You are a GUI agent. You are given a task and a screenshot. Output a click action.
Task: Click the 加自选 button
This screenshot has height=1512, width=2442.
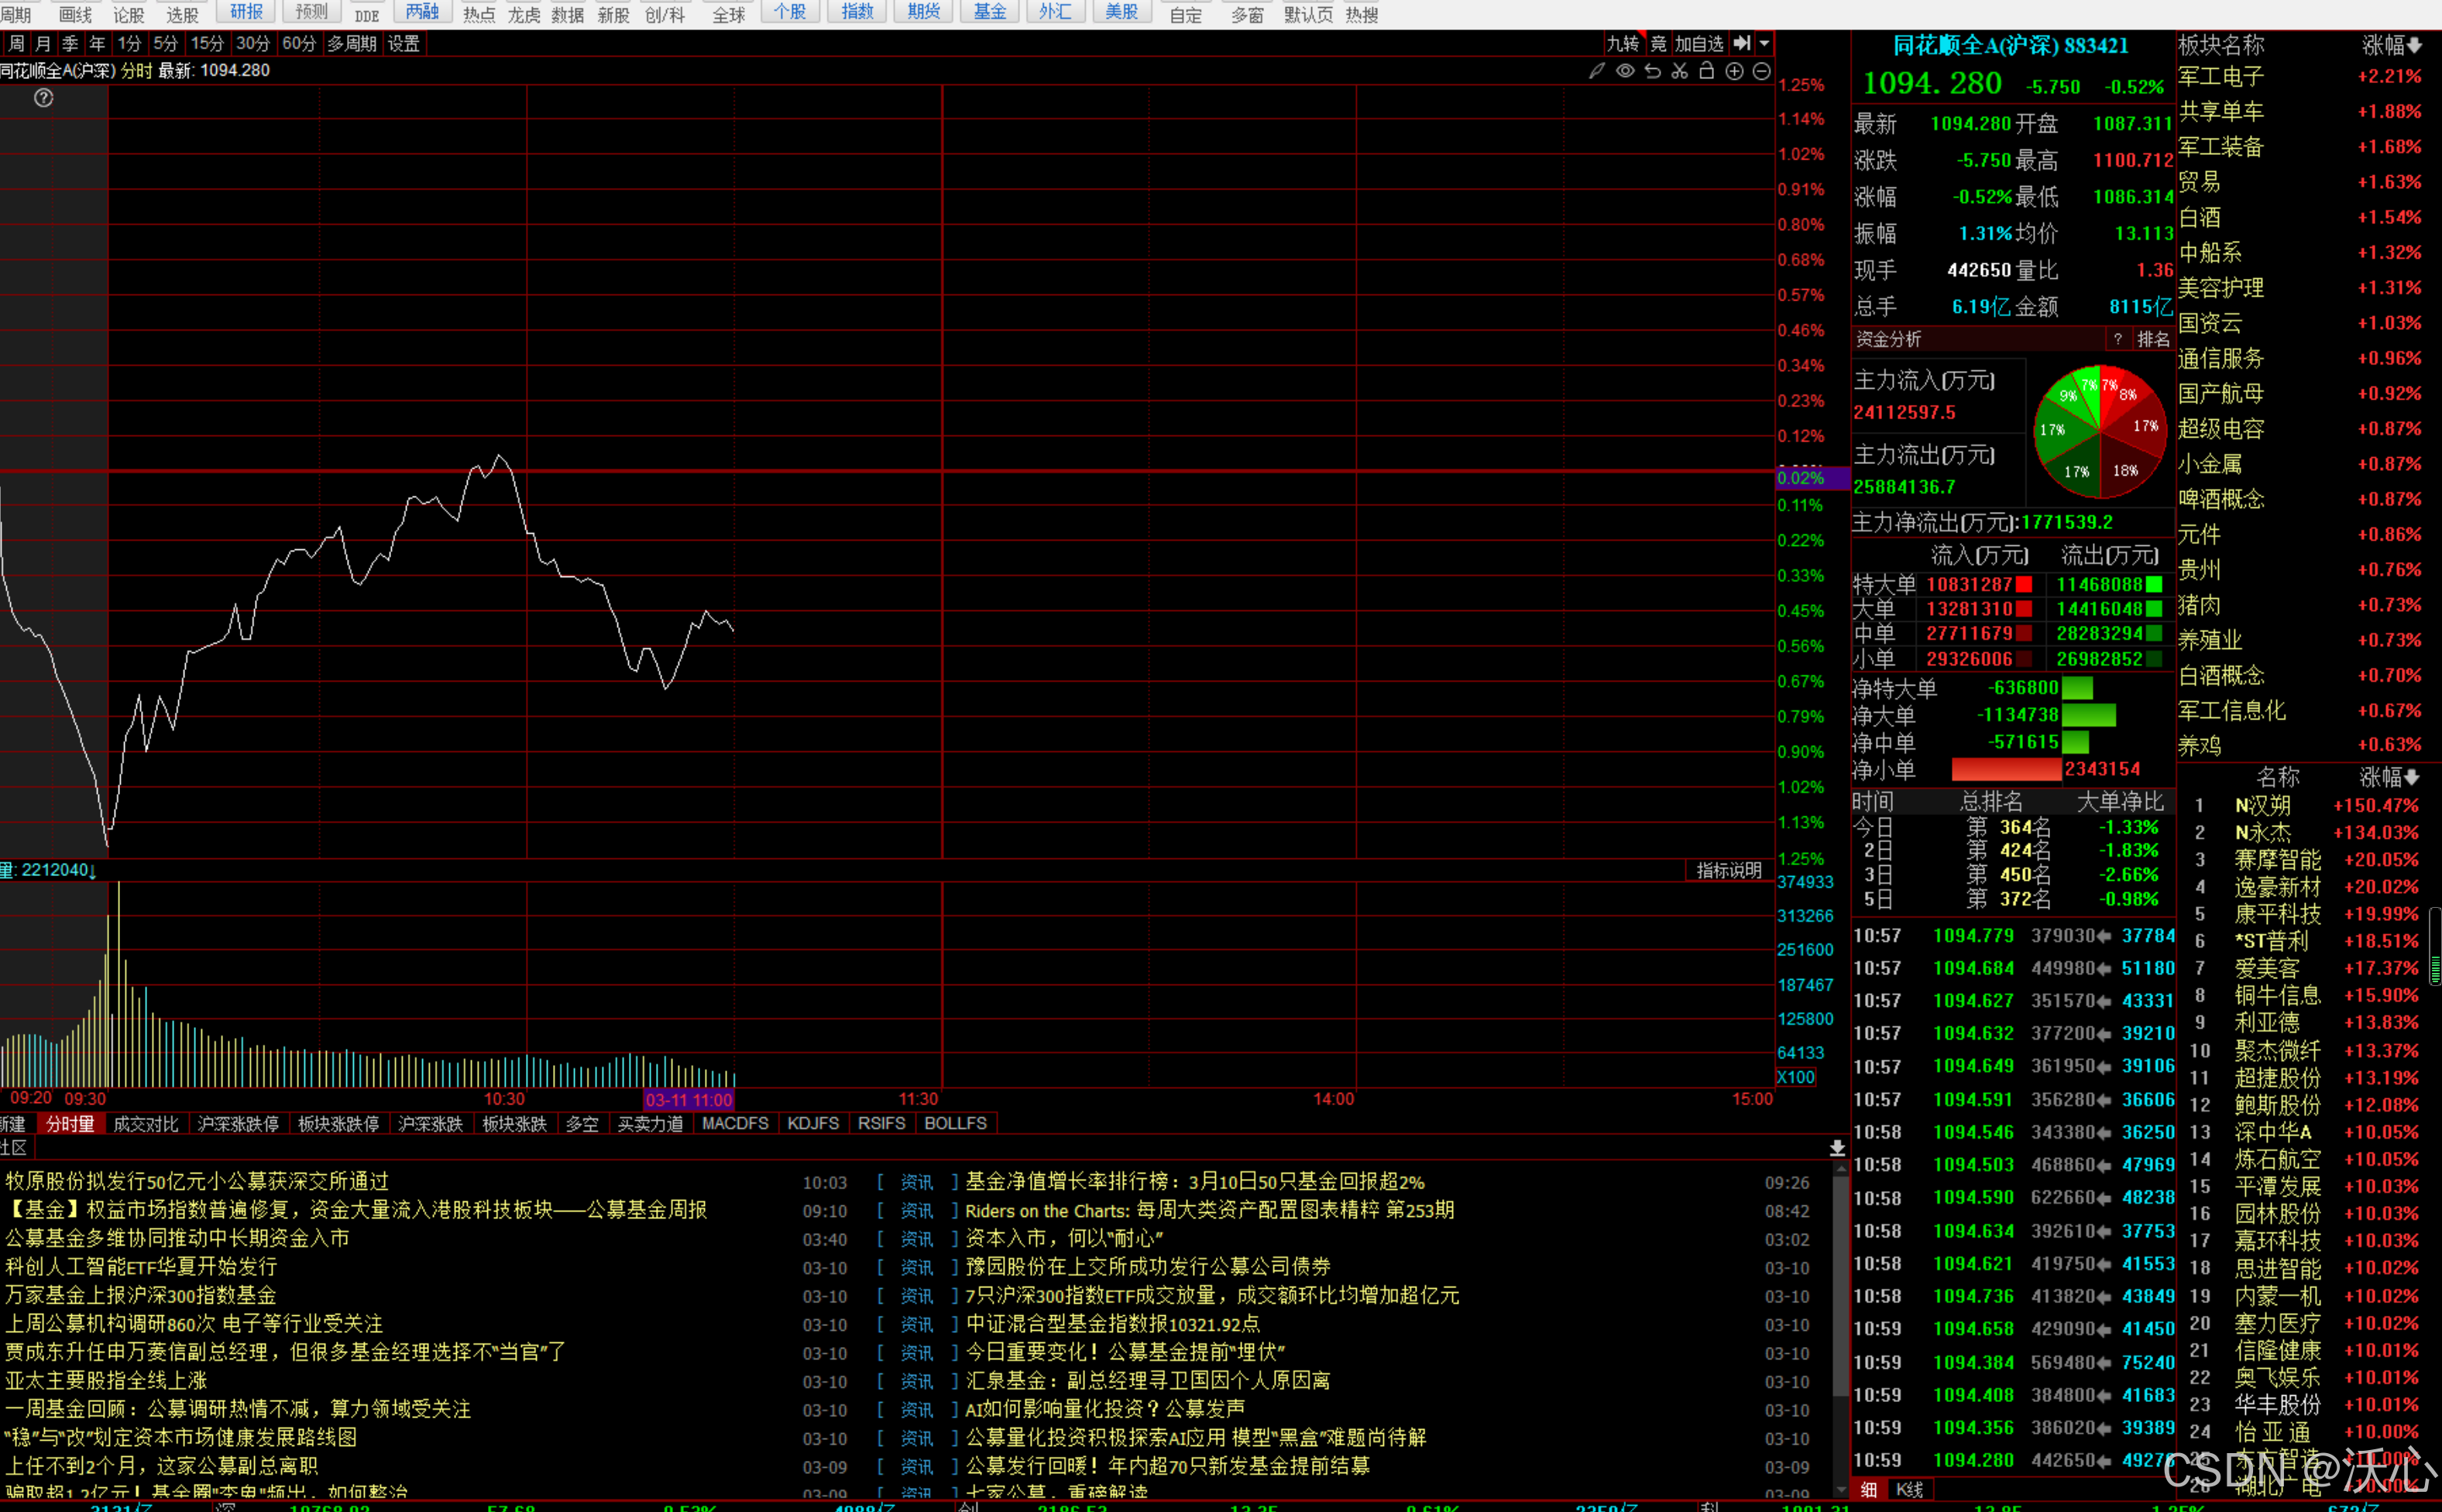1698,43
